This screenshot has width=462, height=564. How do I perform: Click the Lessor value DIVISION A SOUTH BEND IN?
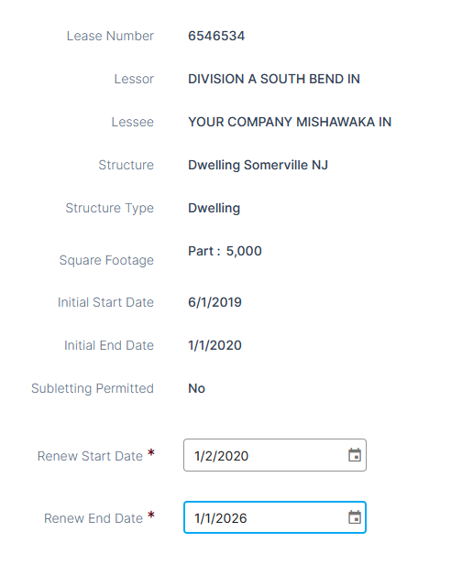click(274, 79)
